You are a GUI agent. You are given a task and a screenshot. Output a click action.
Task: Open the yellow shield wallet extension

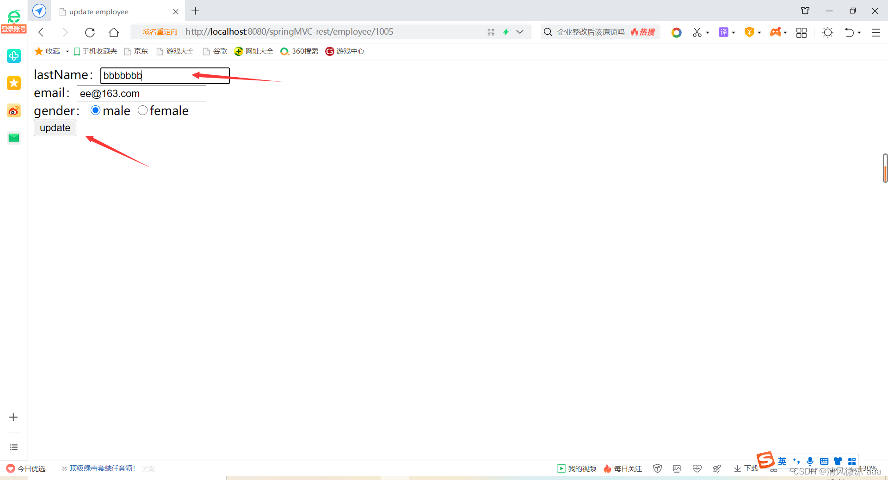point(749,32)
